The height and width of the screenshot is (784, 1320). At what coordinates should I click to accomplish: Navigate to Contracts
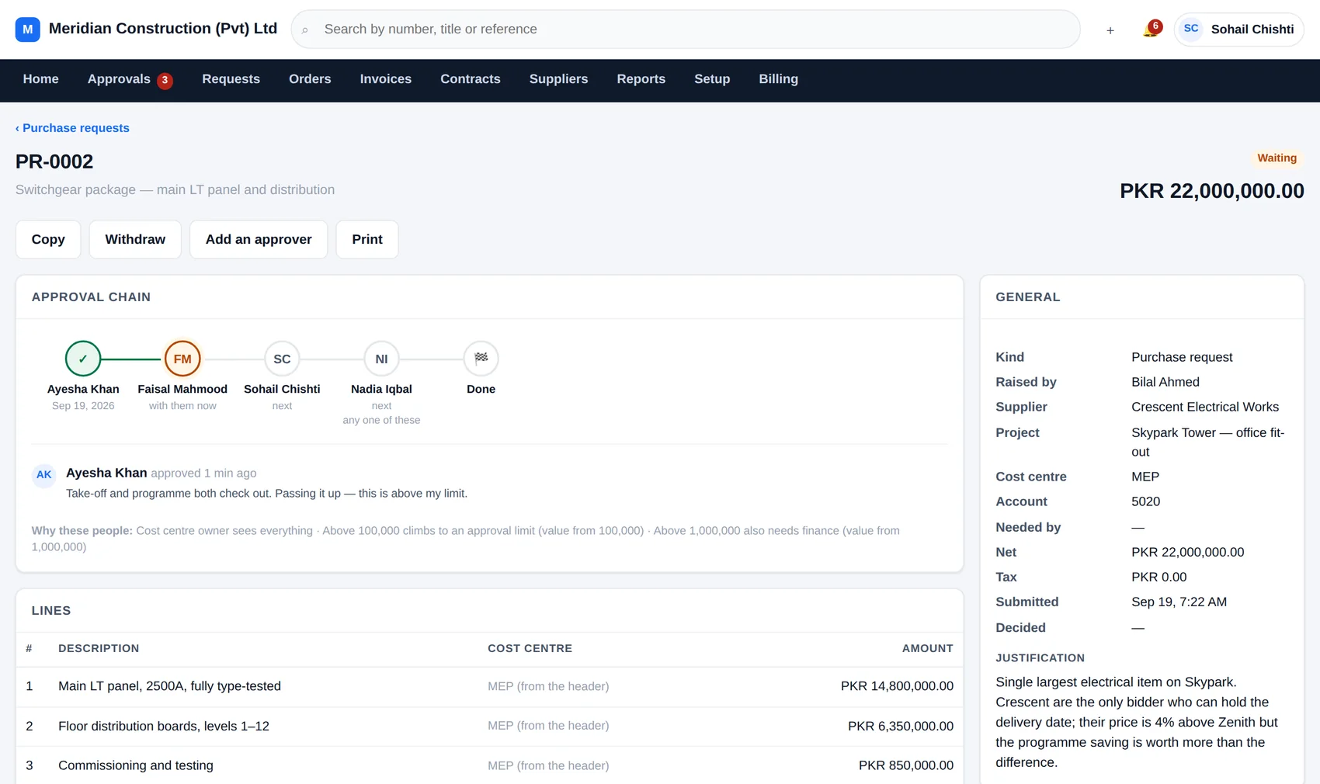point(471,79)
